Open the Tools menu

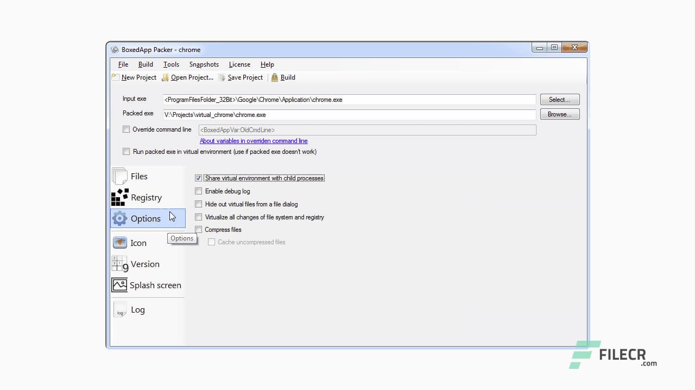(x=171, y=64)
